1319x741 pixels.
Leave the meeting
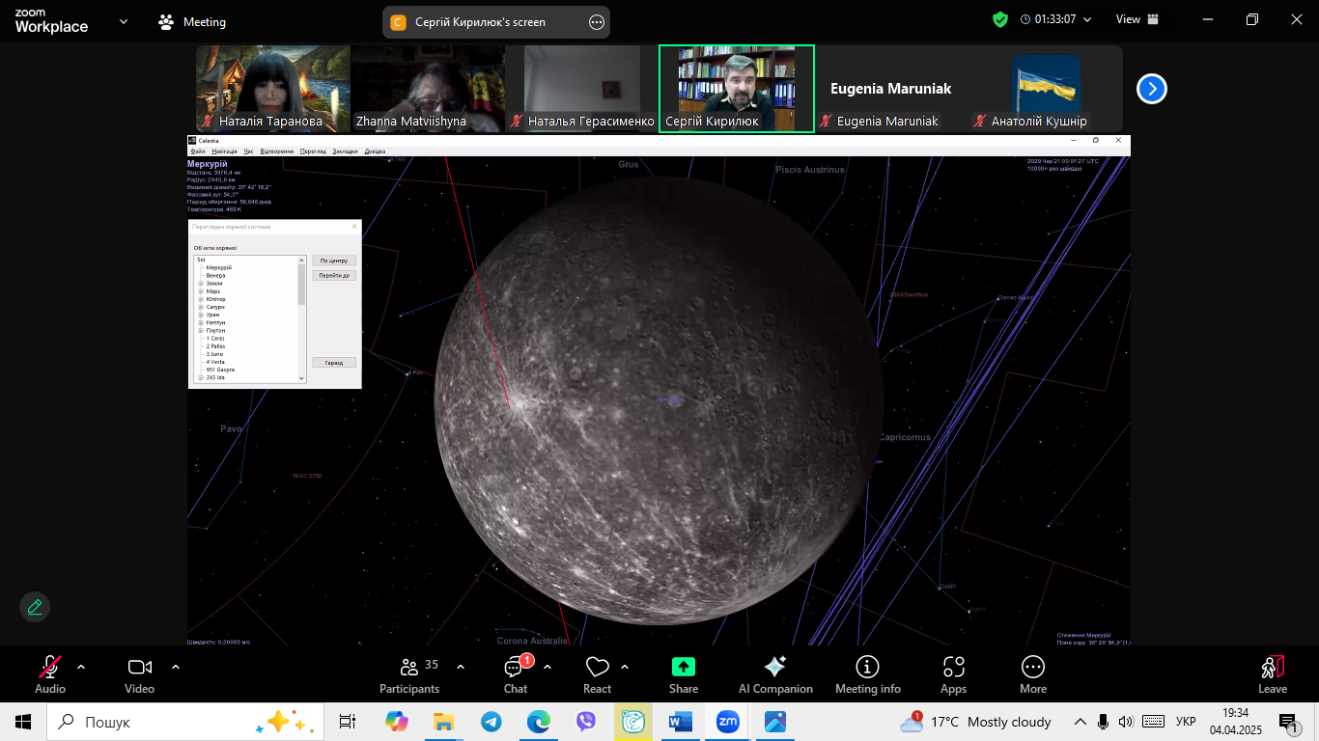point(1272,668)
